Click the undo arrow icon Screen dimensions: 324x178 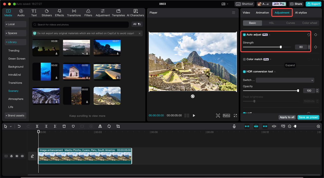[x=19, y=126]
